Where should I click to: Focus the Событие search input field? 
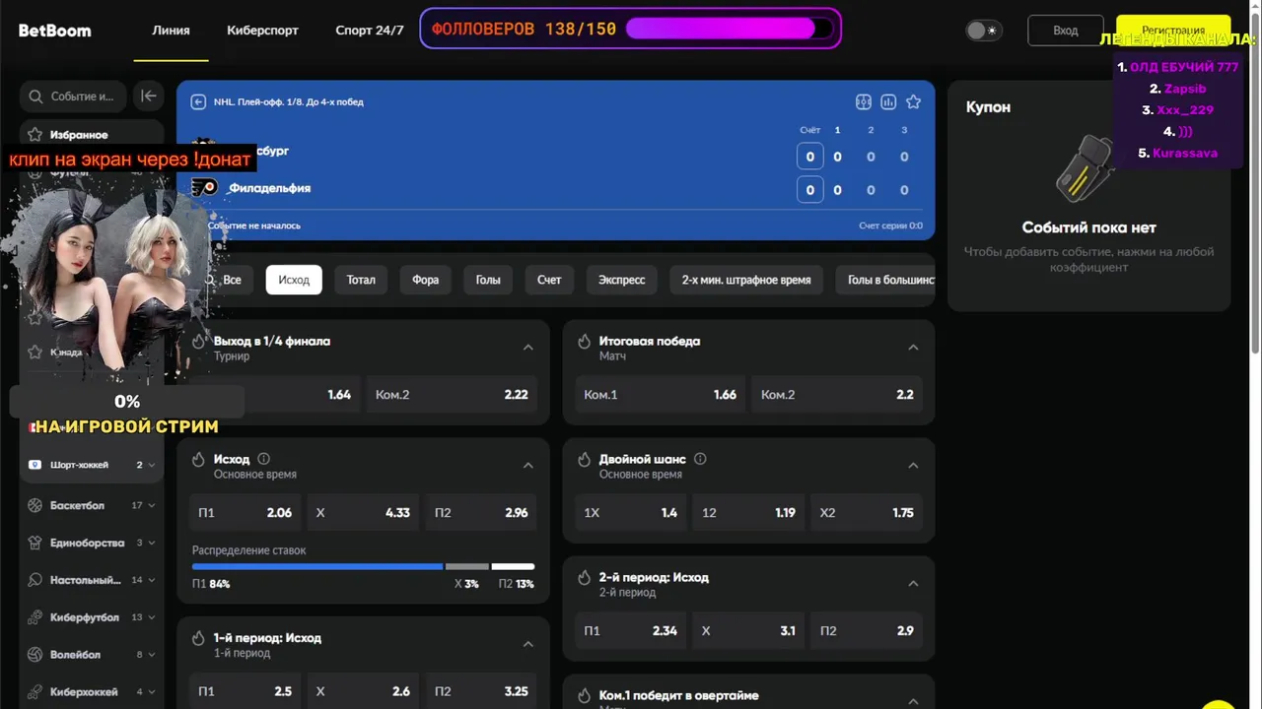73,97
